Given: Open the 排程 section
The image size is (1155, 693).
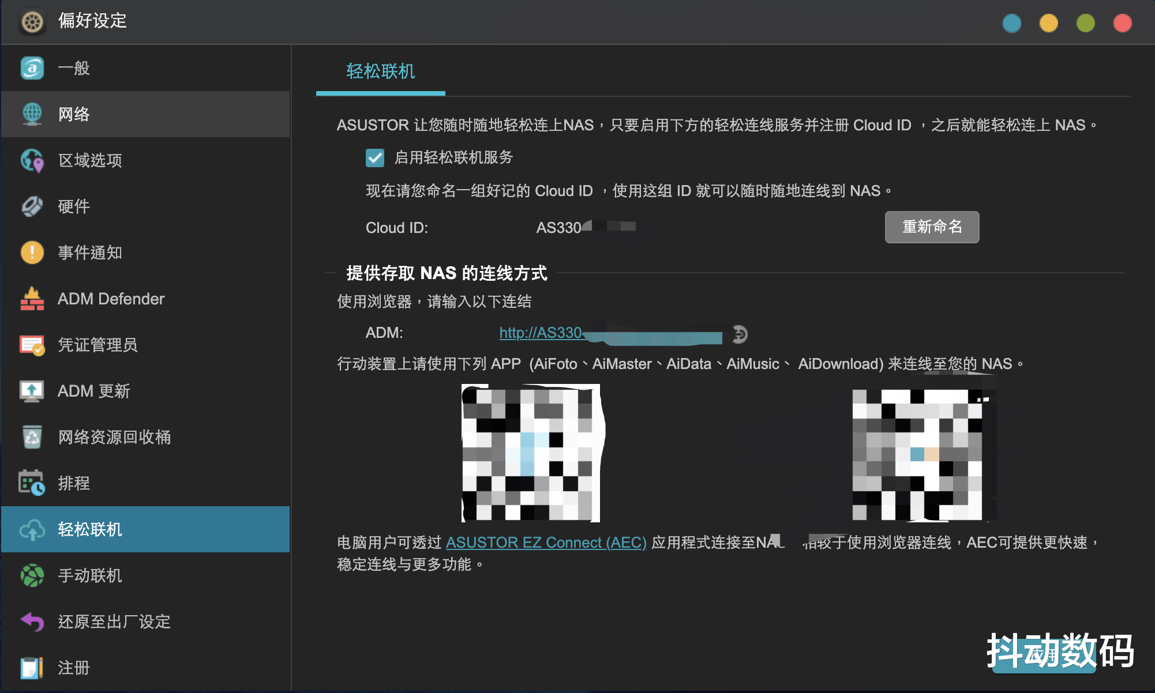Looking at the screenshot, I should (x=145, y=483).
